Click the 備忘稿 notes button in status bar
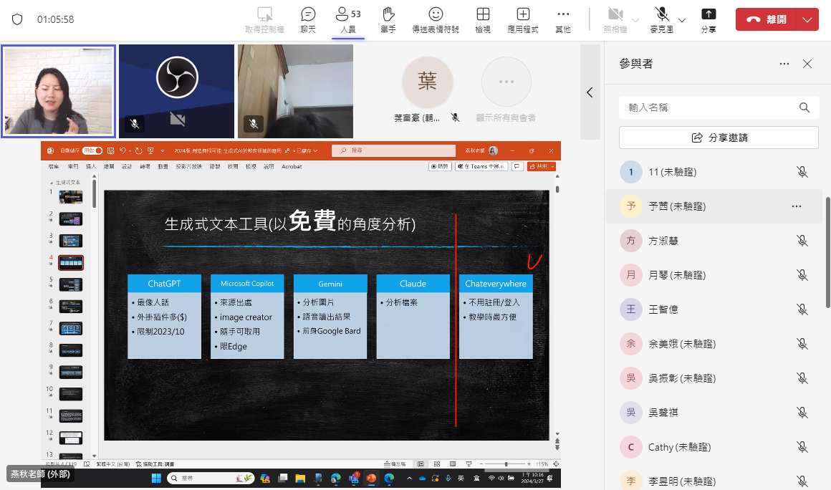The height and width of the screenshot is (490, 831). [x=395, y=464]
